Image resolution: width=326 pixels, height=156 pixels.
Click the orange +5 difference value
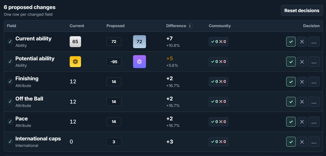(170, 59)
